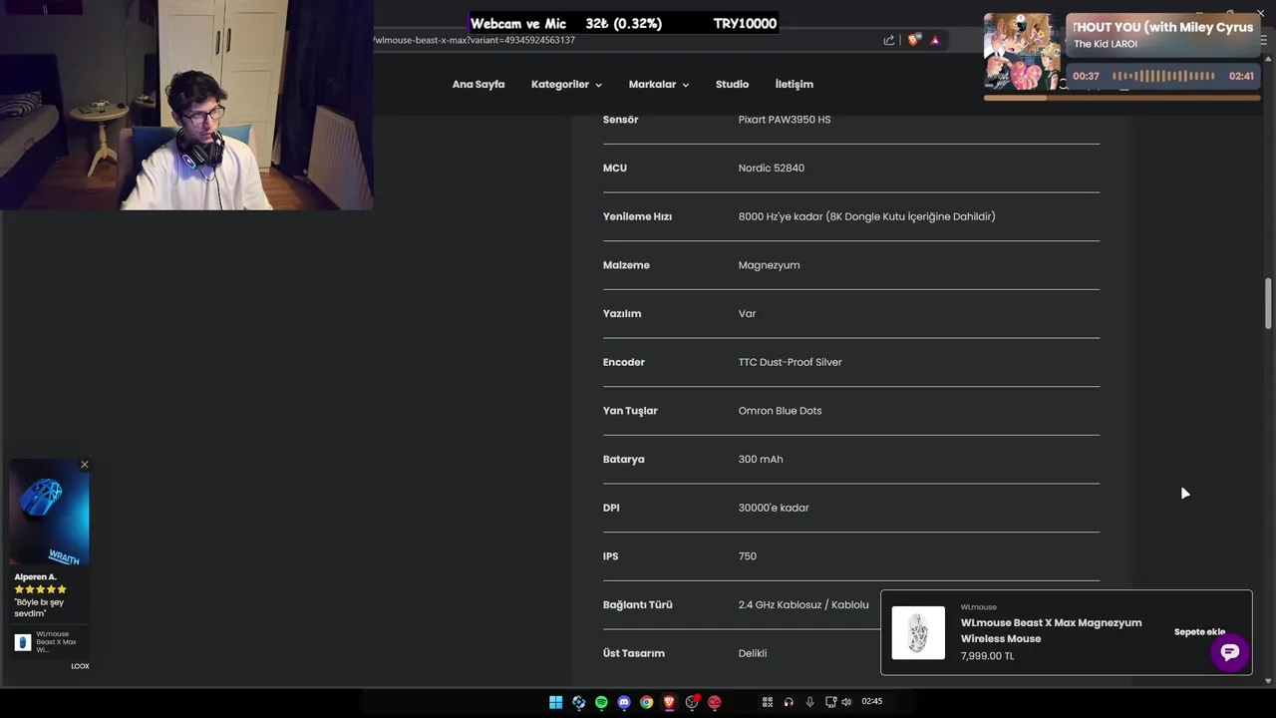
Task: Click the Delikli top design value
Action: 753,653
